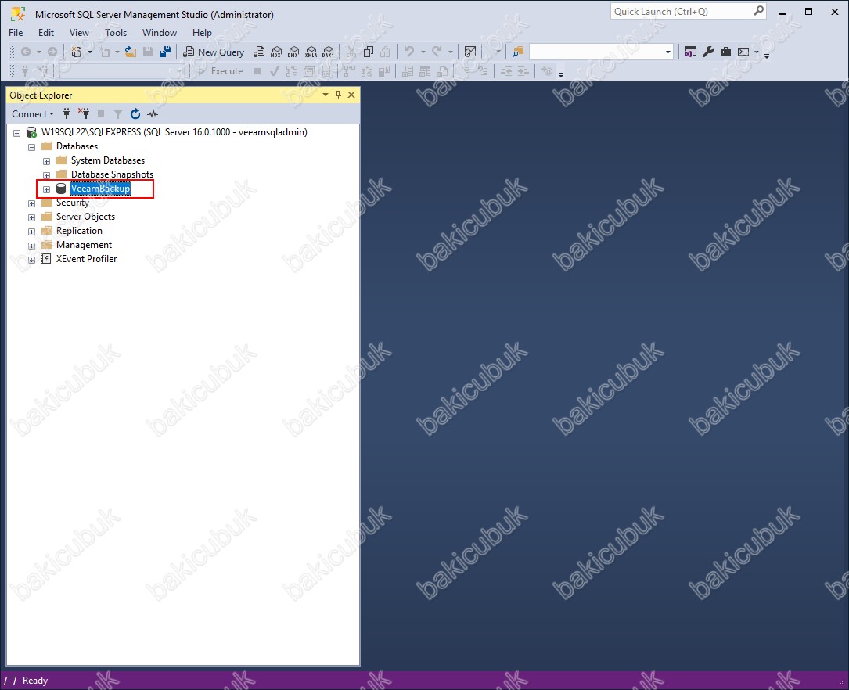The image size is (849, 690).
Task: Select the Replication item
Action: (x=79, y=231)
